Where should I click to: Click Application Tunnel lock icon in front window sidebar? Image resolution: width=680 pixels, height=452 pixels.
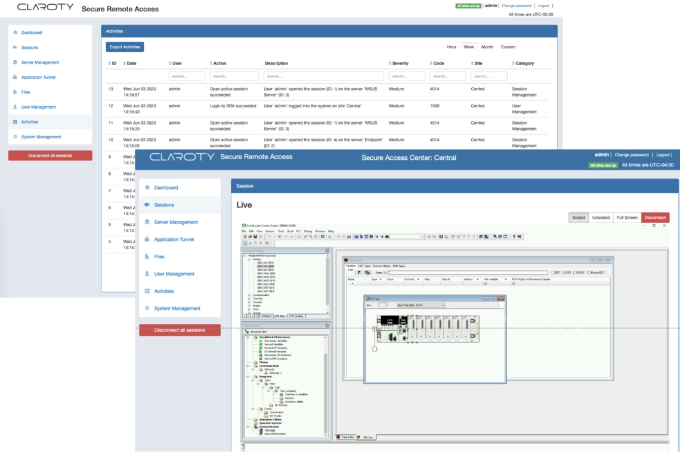click(x=147, y=239)
